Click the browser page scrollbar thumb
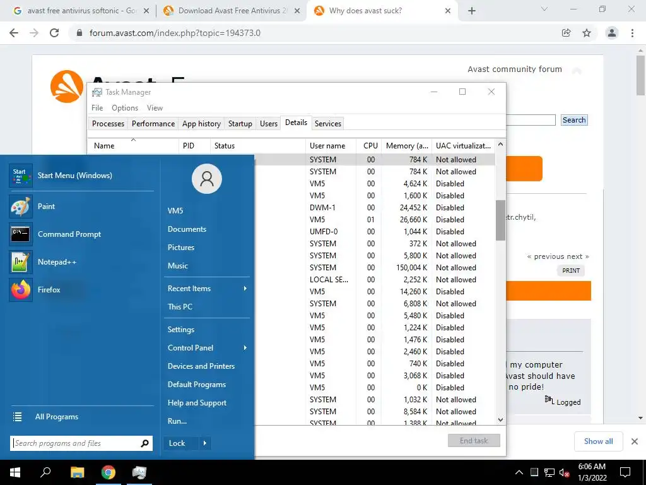 [x=641, y=75]
